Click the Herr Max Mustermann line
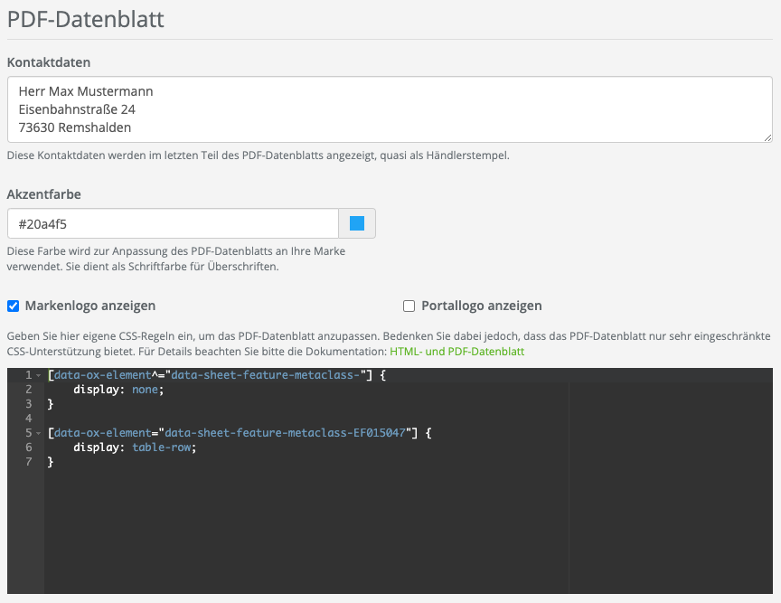Viewport: 781px width, 603px height. pyautogui.click(x=86, y=91)
